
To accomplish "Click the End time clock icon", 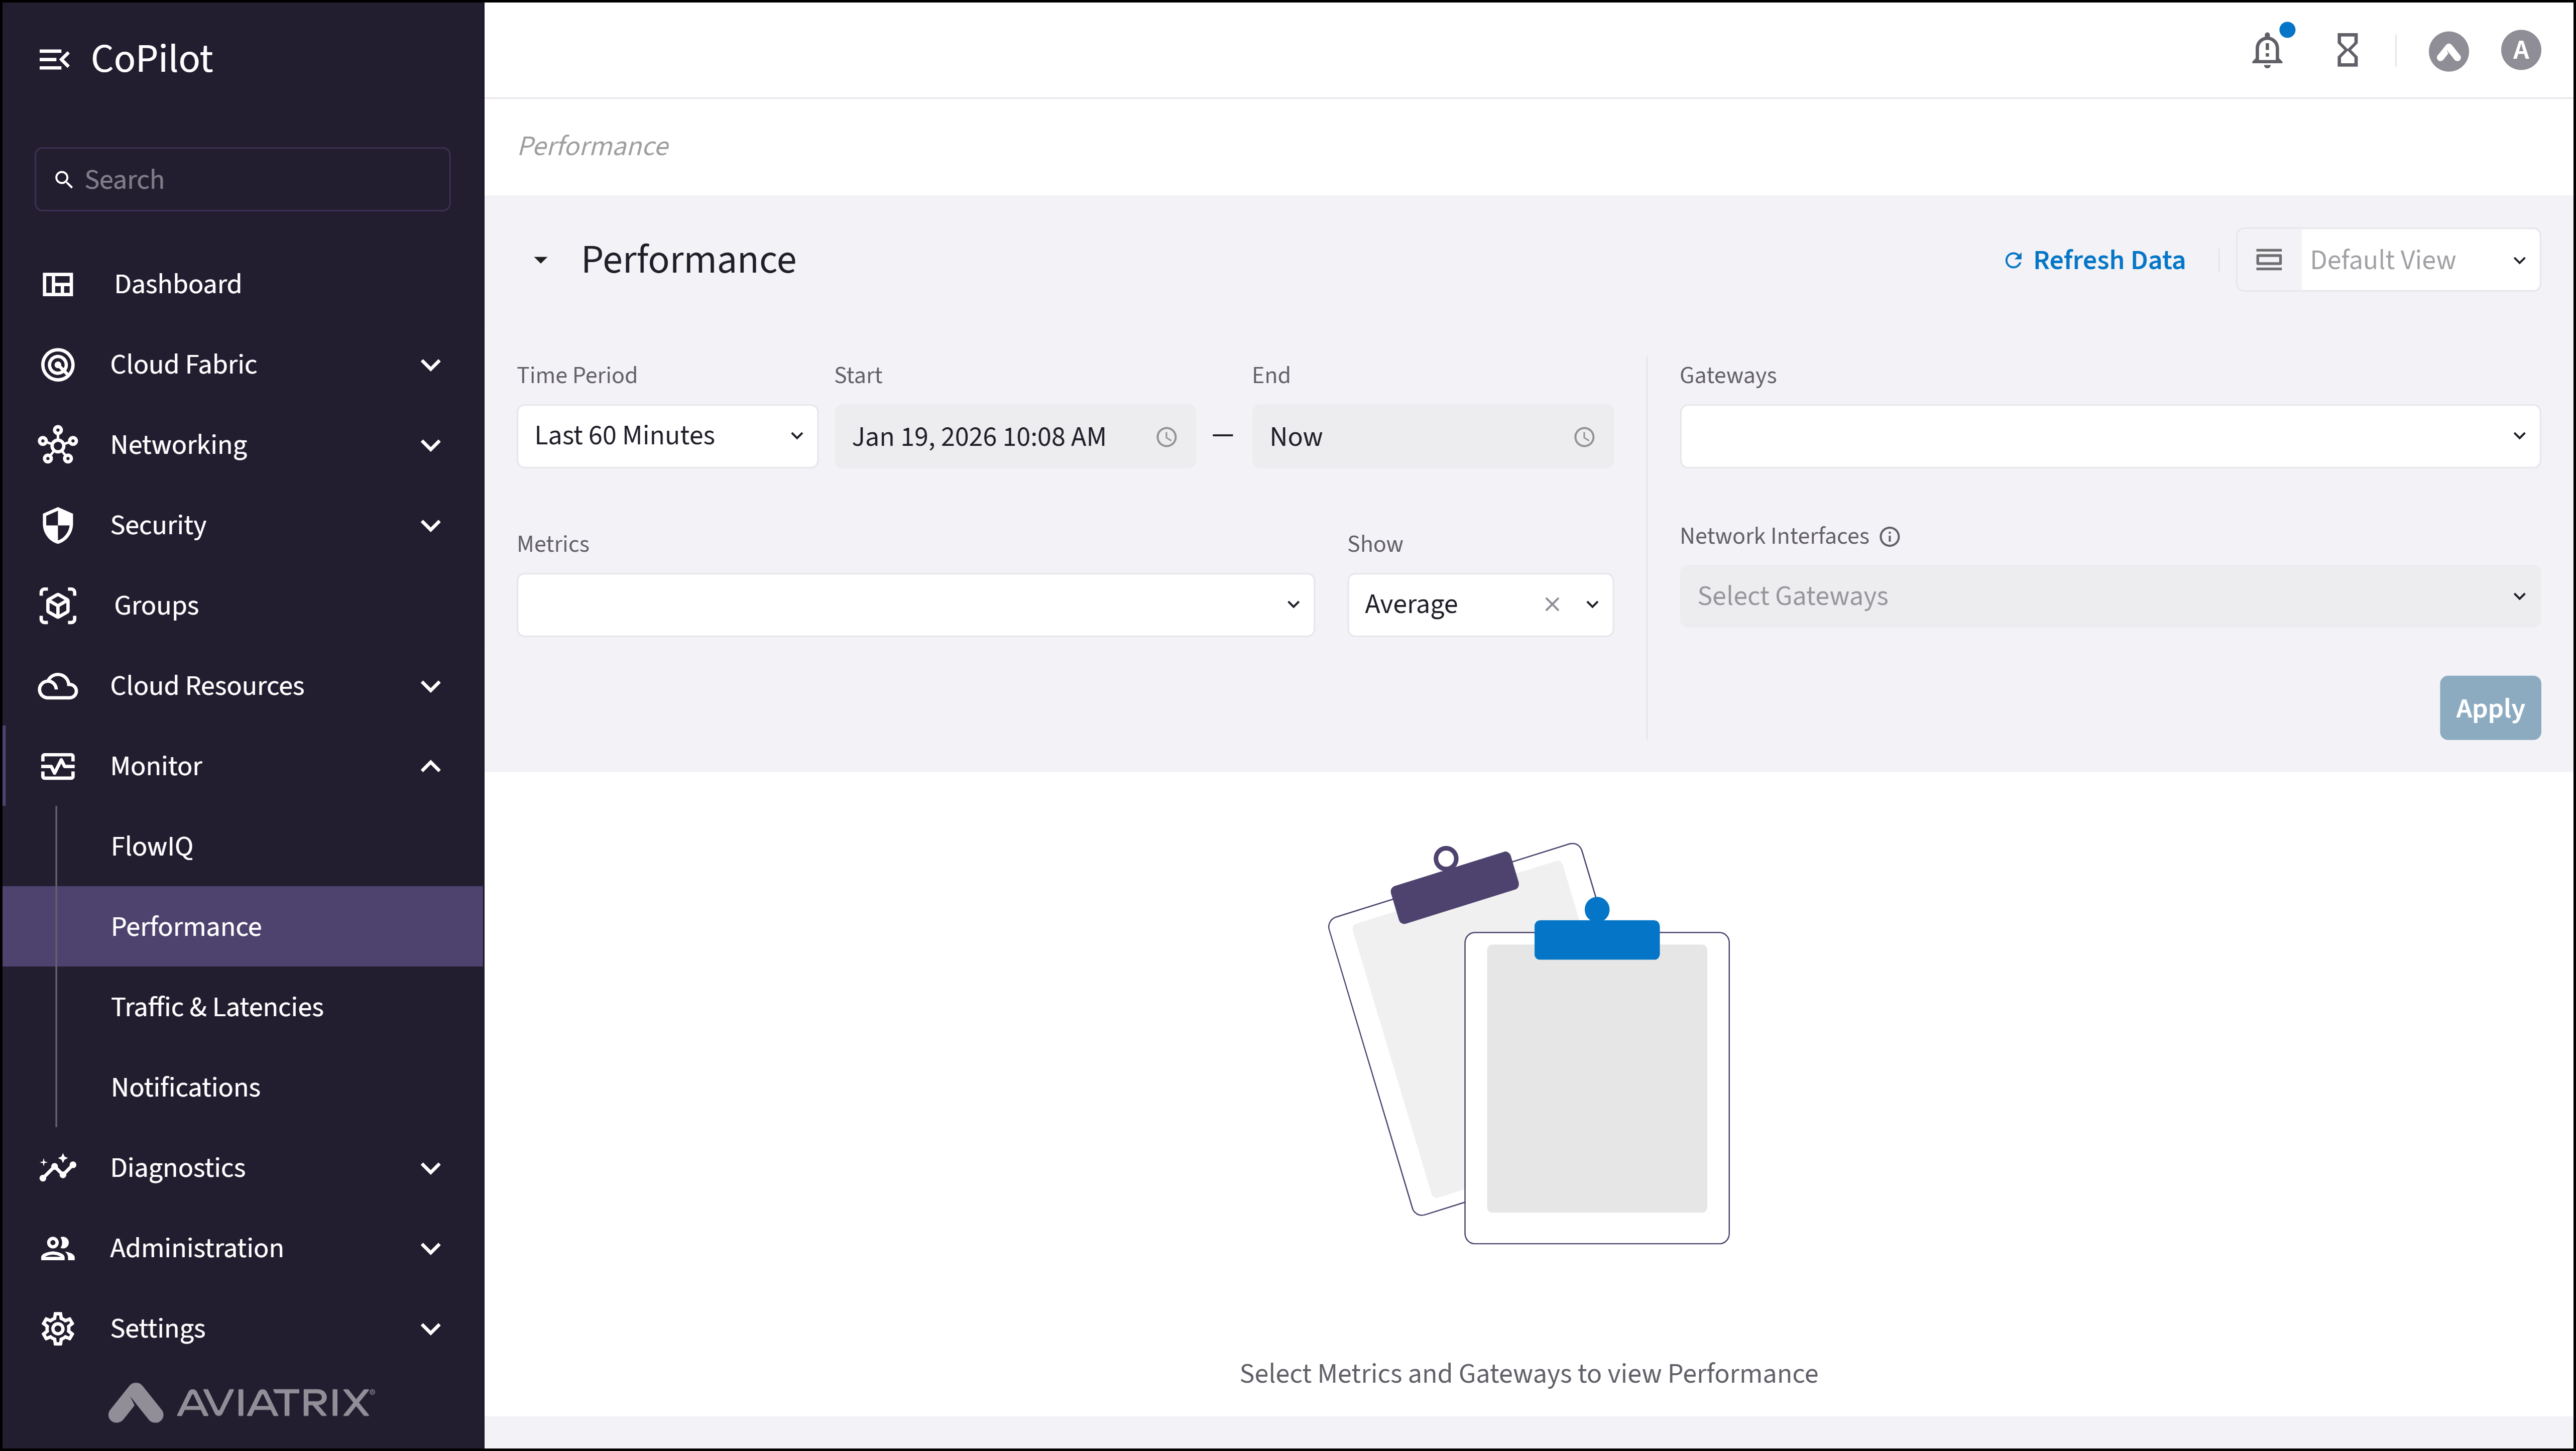I will 1584,437.
